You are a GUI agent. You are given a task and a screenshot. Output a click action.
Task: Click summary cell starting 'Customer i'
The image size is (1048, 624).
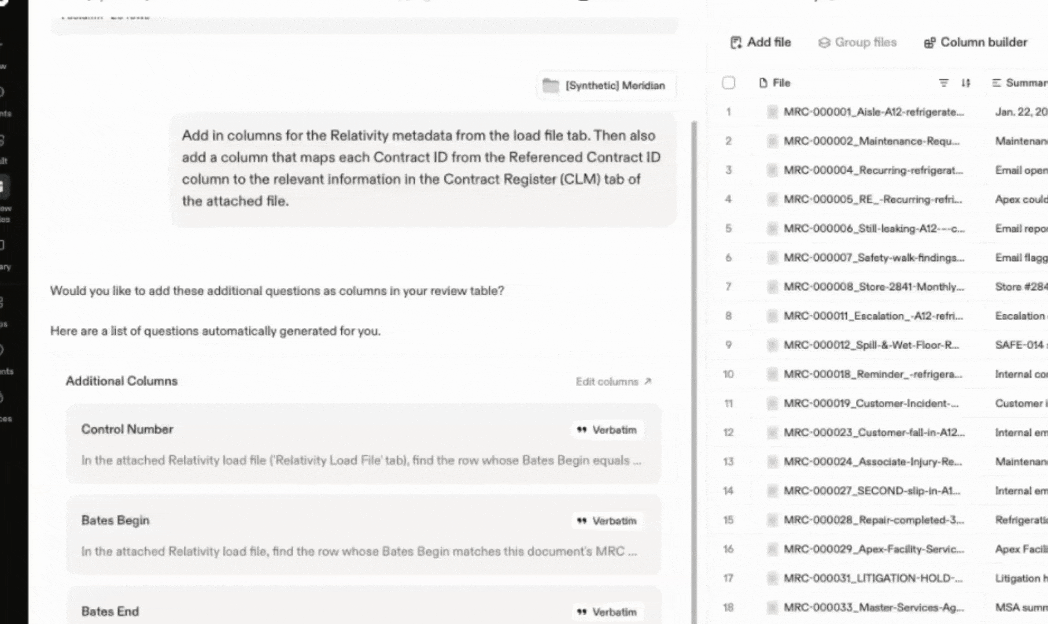[x=1021, y=403]
